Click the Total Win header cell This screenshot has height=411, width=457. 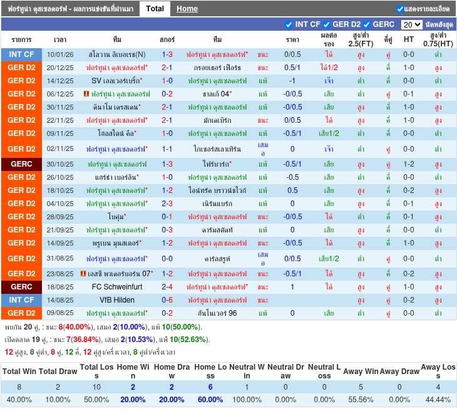click(x=19, y=372)
